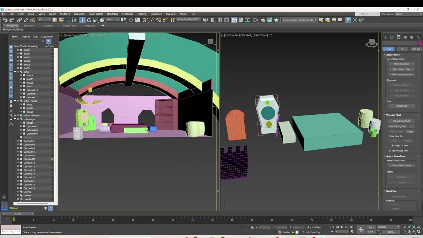423x238 pixels.
Task: Open the Modifiers menu
Action: tap(65, 14)
